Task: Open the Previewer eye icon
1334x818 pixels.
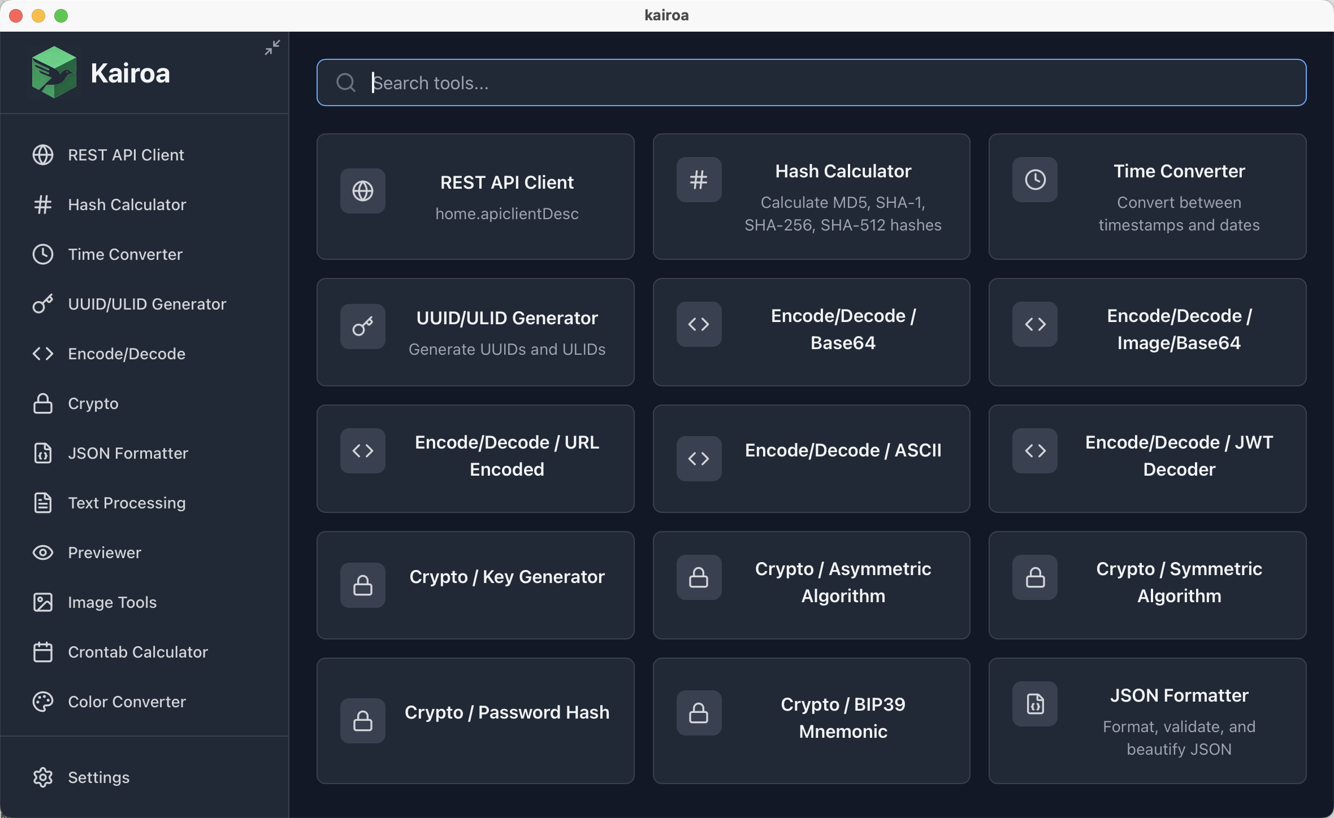Action: pyautogui.click(x=43, y=552)
